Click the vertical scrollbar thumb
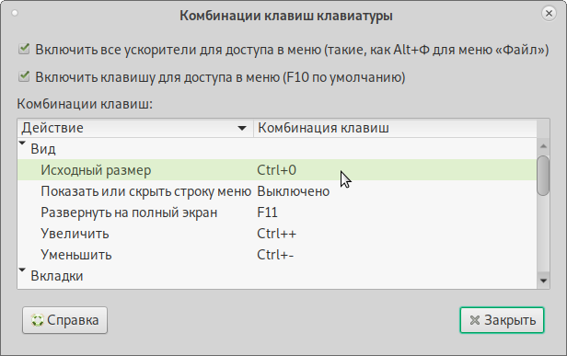 543,176
